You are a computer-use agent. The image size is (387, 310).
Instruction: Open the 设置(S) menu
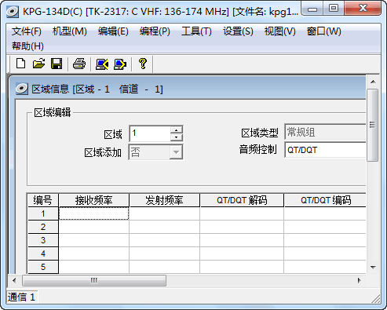coord(238,31)
